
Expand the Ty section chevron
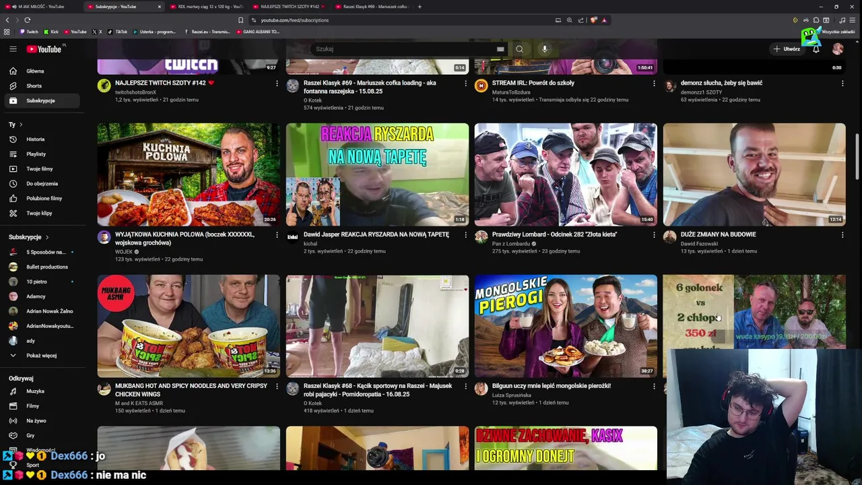pos(21,125)
